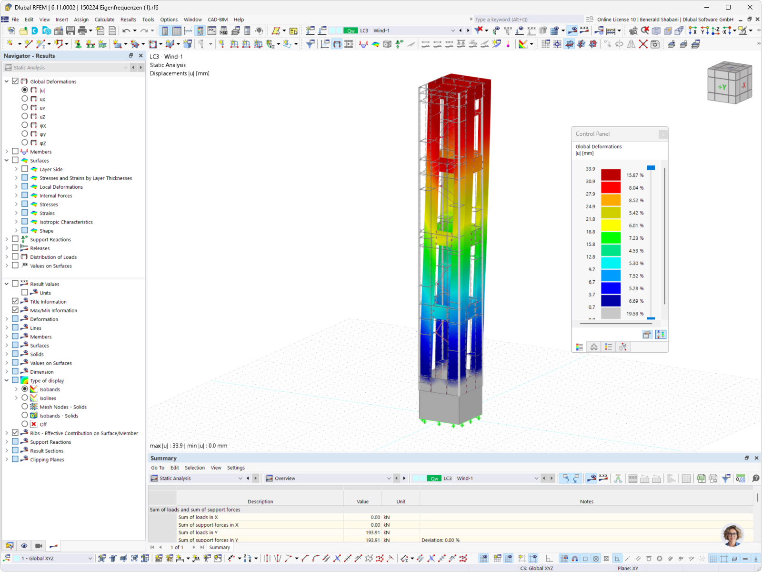Click the first-page arrow in Summary footer

[x=152, y=547]
